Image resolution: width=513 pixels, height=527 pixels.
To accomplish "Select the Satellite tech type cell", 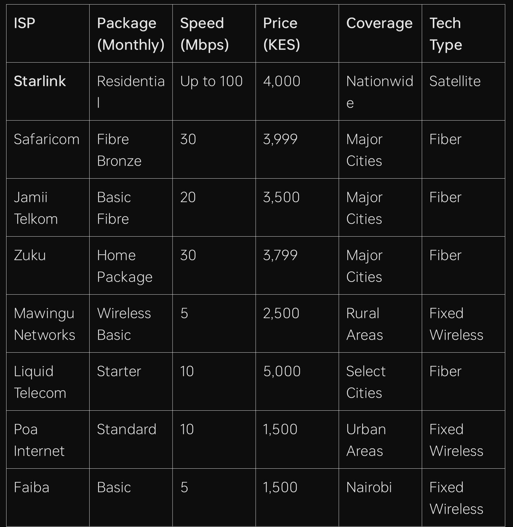I will coord(455,81).
